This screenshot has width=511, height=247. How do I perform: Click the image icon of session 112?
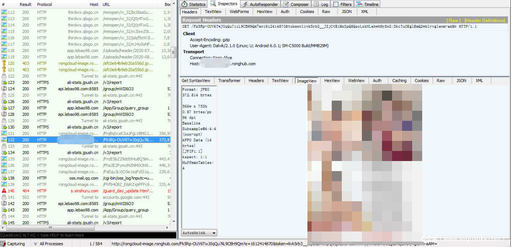tap(4, 13)
